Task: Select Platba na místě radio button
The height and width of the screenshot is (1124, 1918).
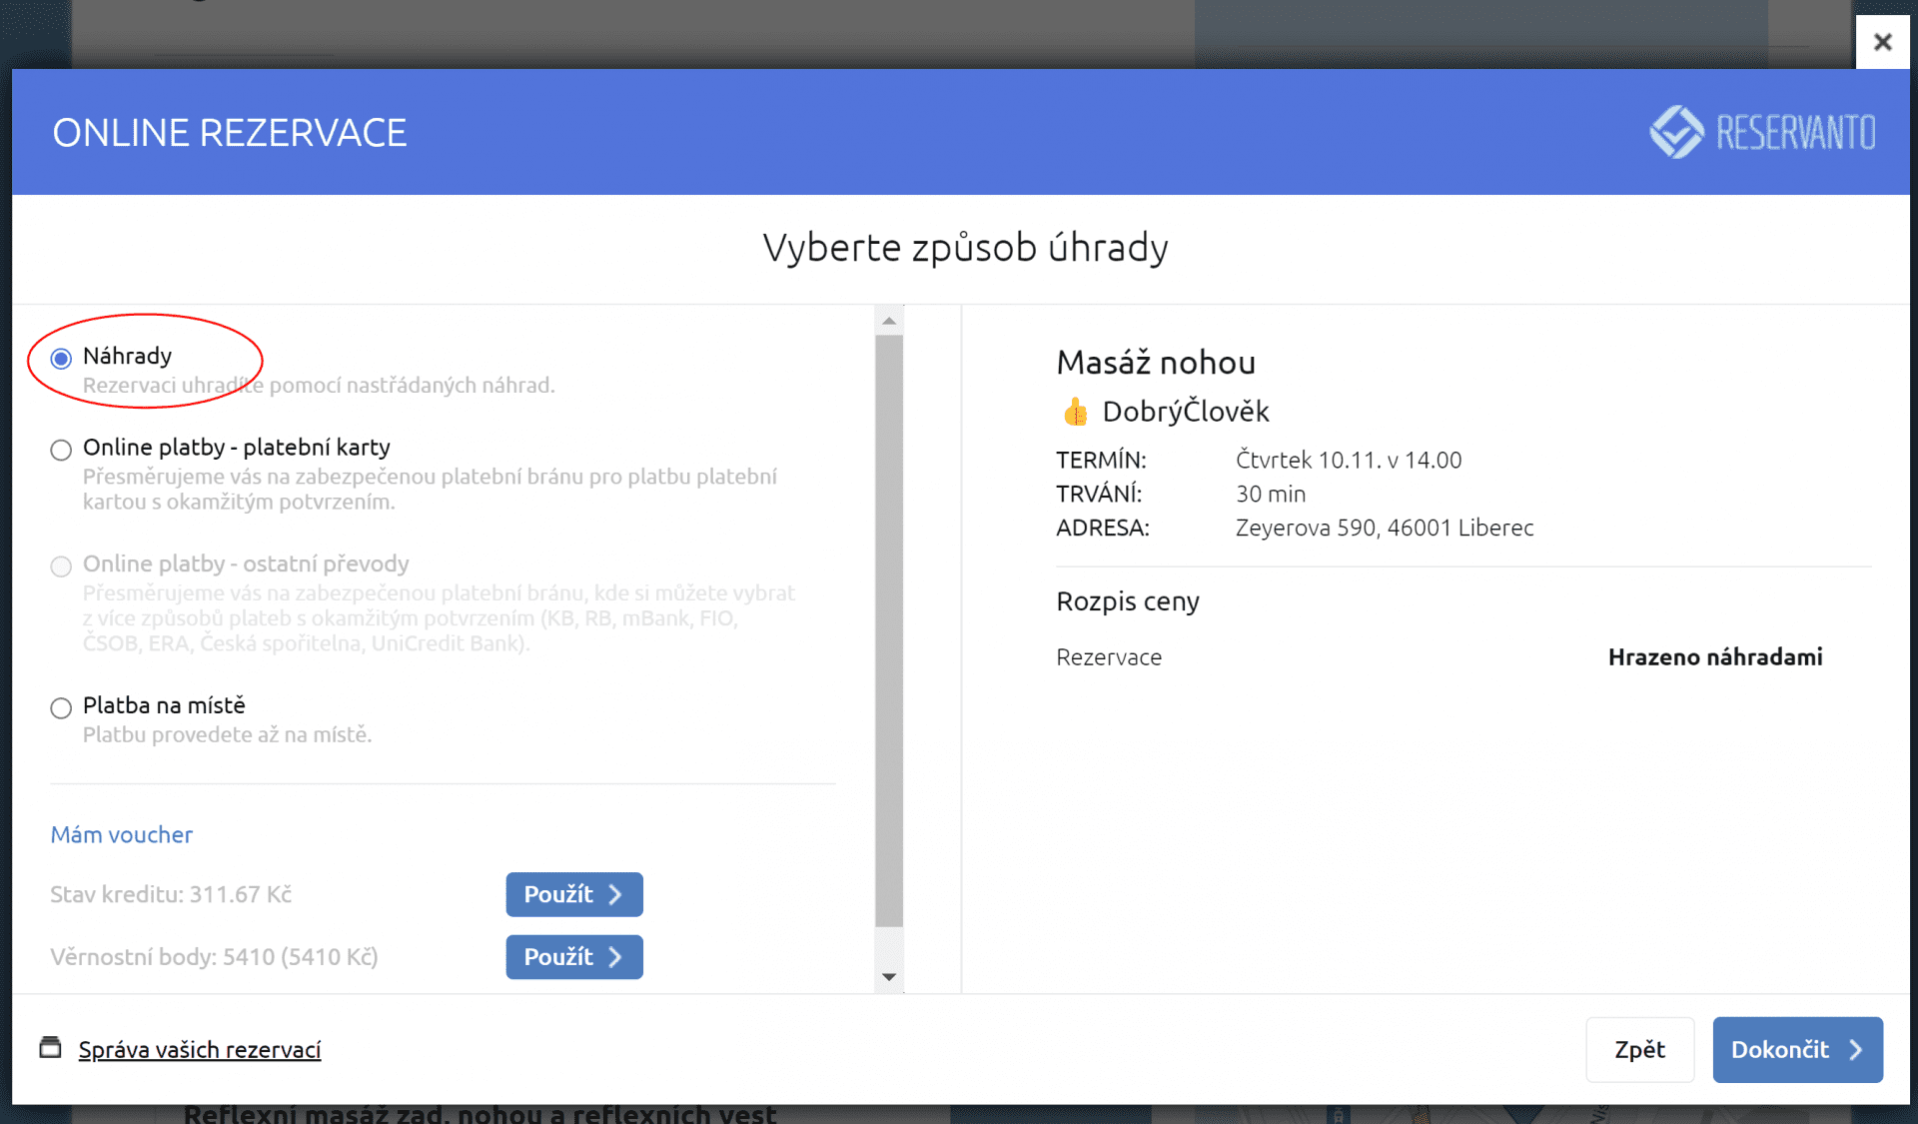Action: point(61,708)
